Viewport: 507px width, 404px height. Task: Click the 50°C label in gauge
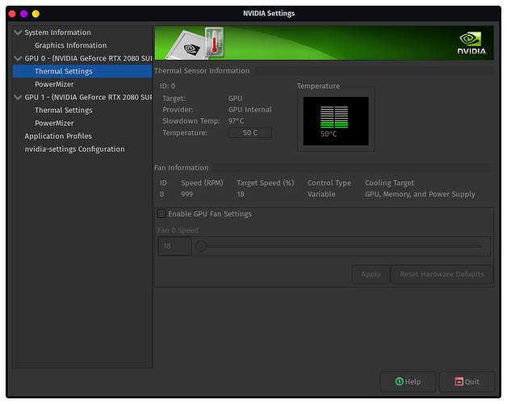329,133
